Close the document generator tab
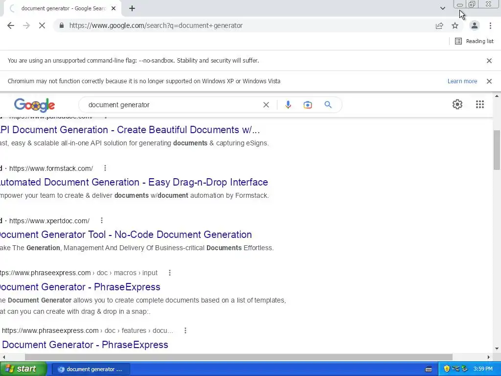501x376 pixels. (114, 9)
